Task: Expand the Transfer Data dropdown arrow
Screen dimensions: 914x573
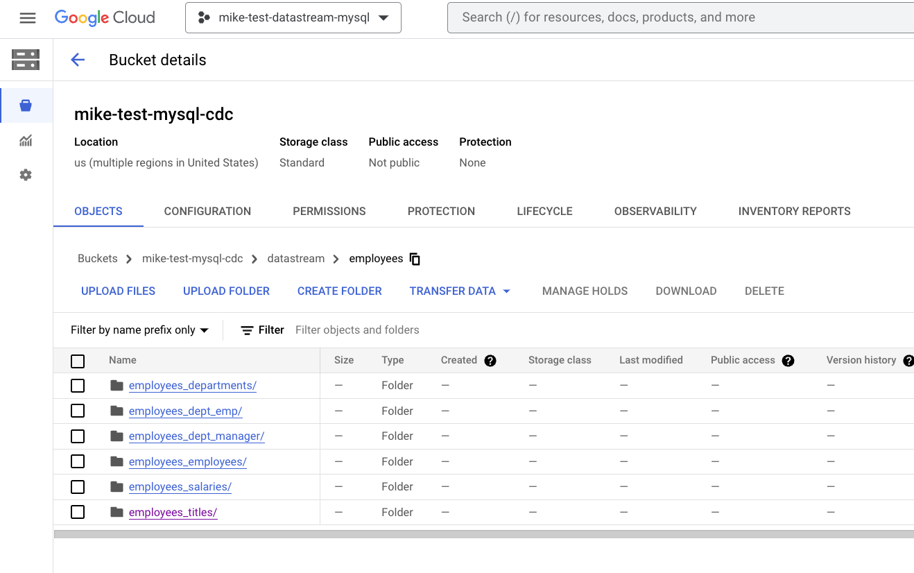Action: [506, 291]
